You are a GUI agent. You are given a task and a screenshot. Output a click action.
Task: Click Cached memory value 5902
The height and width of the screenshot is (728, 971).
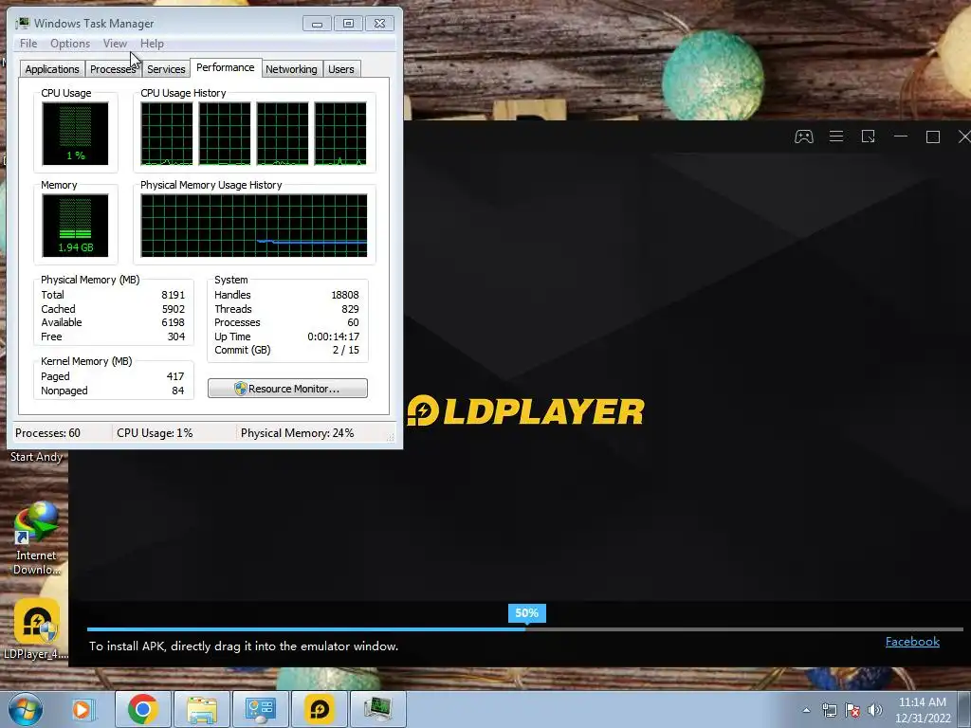point(174,309)
